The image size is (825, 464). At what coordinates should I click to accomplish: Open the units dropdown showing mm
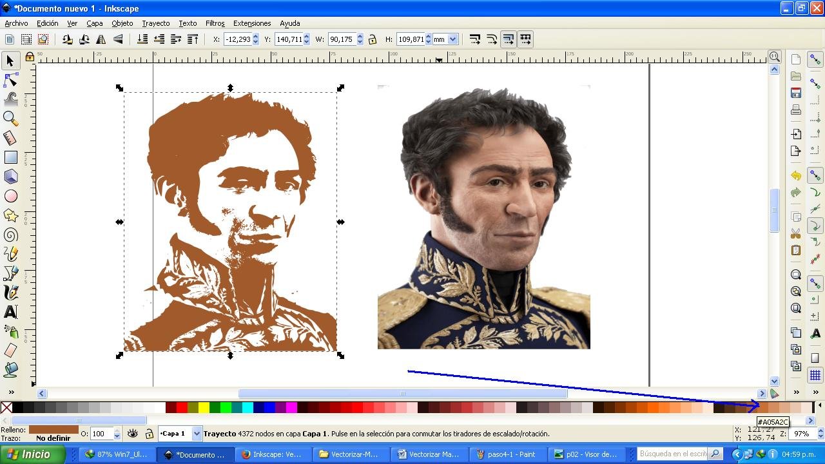(x=445, y=39)
